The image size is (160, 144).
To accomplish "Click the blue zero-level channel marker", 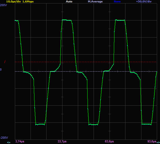I will click(x=1, y=70).
